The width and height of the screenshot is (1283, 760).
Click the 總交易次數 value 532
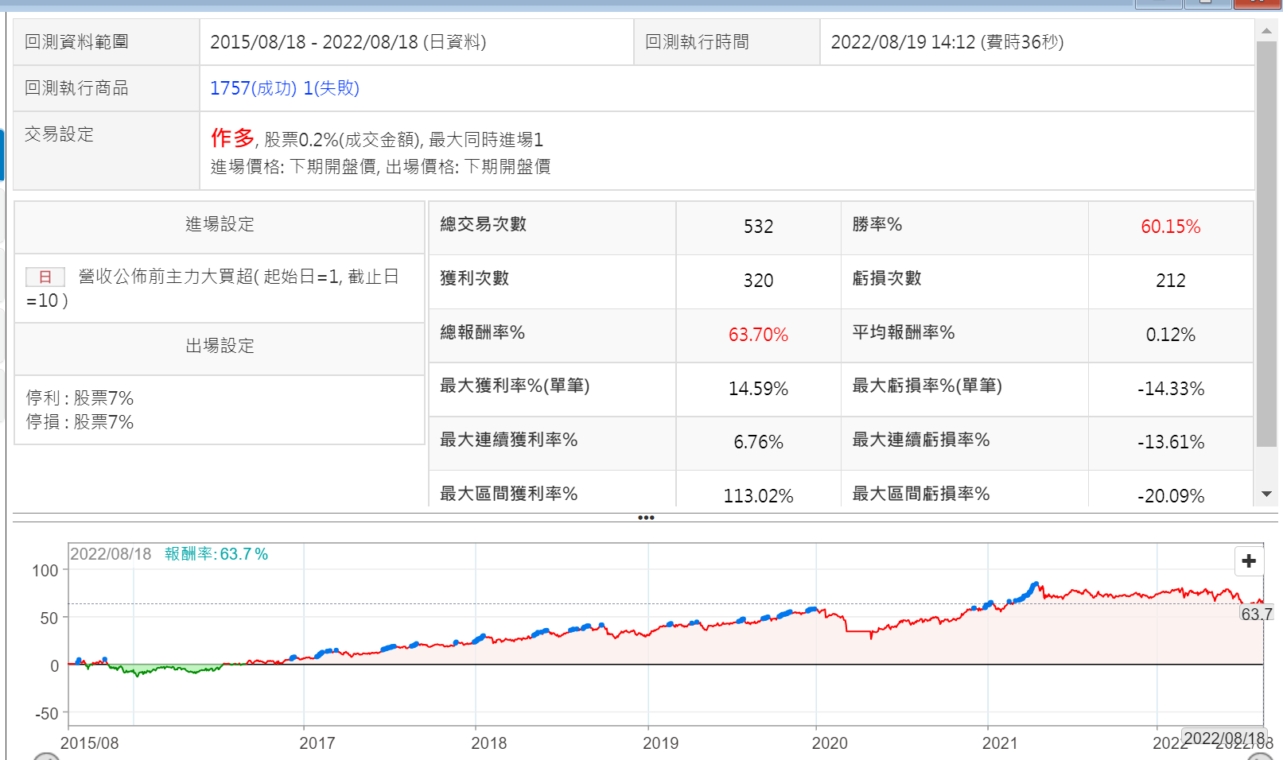tap(758, 227)
